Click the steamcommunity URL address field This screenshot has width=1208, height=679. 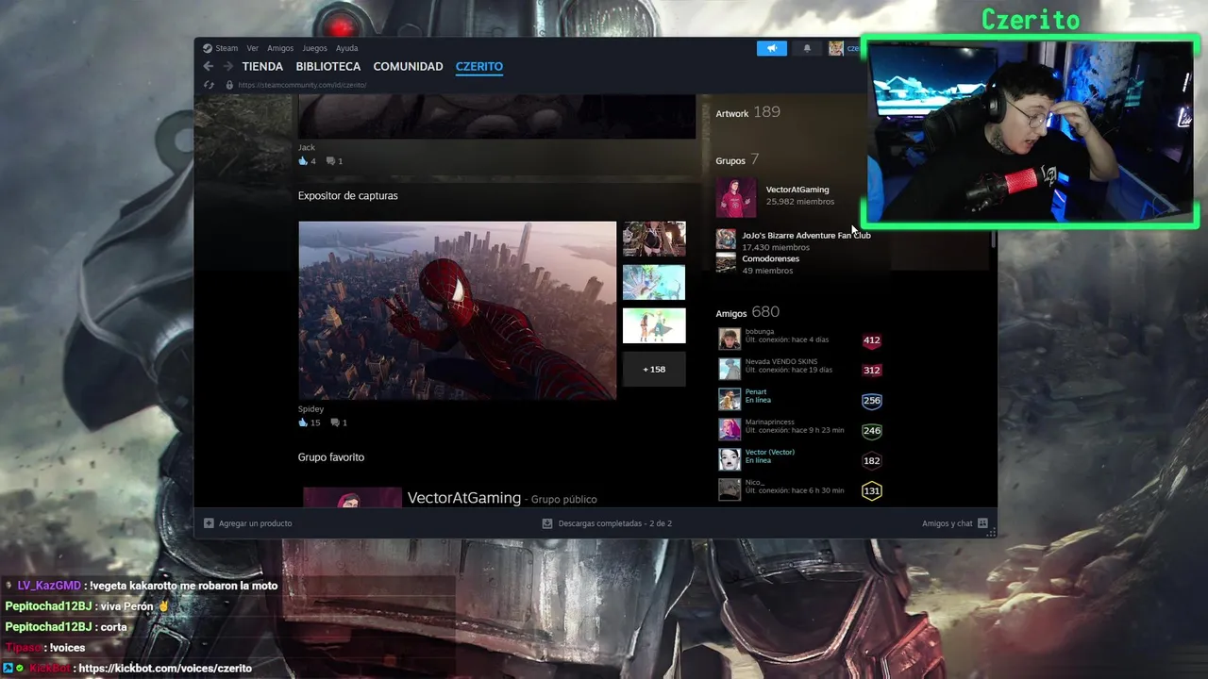tap(302, 85)
